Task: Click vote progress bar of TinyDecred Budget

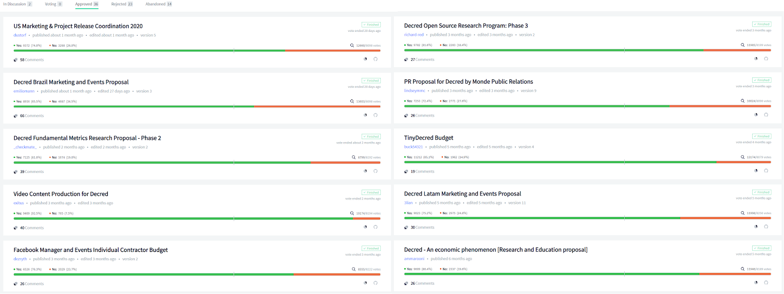Action: point(588,162)
